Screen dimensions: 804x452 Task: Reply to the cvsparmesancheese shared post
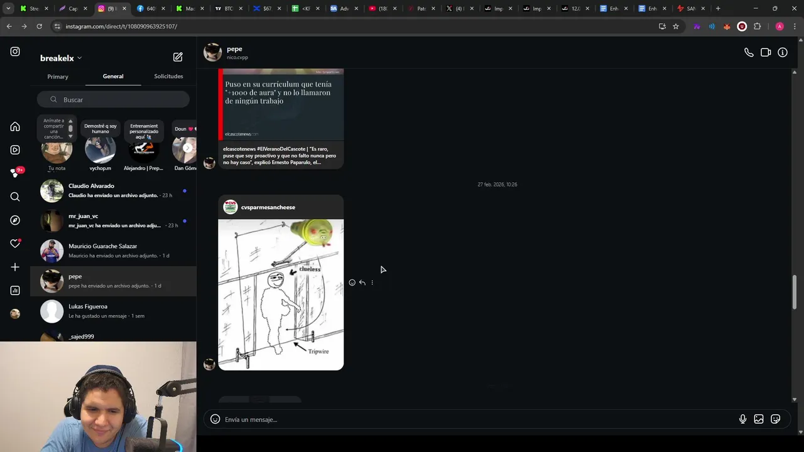tap(362, 282)
